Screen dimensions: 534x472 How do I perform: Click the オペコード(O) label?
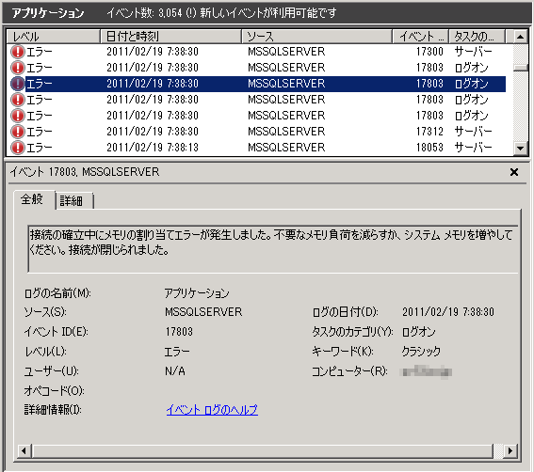point(54,391)
